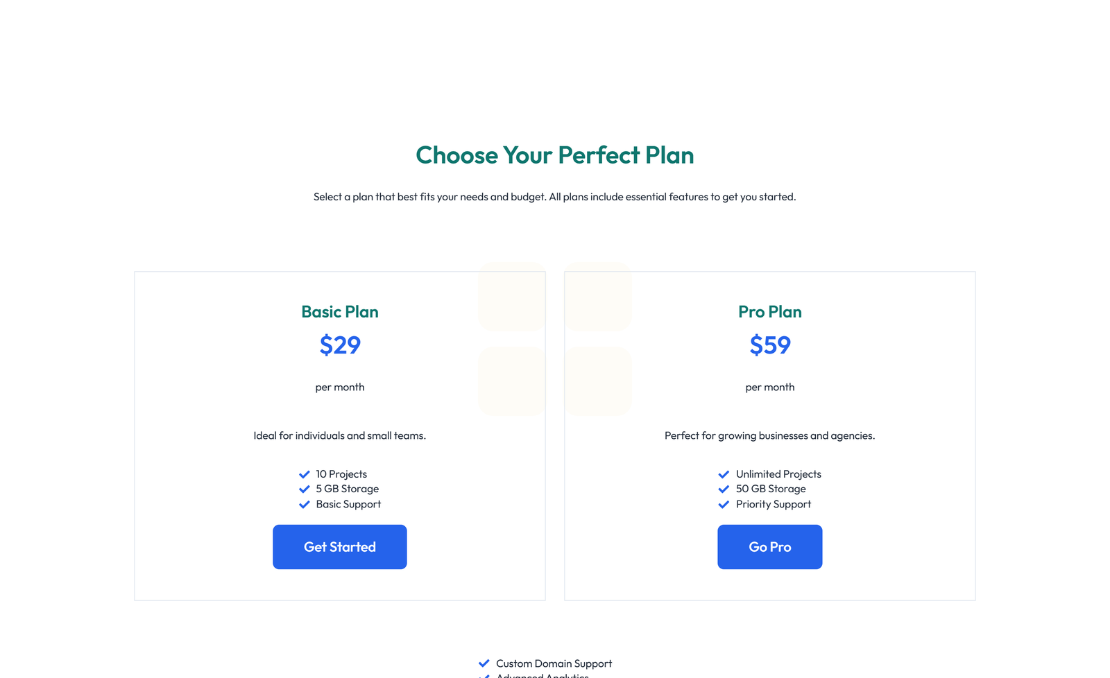The width and height of the screenshot is (1110, 678).
Task: Click the checkmark icon beside "5 GB Storage"
Action: [x=304, y=489]
